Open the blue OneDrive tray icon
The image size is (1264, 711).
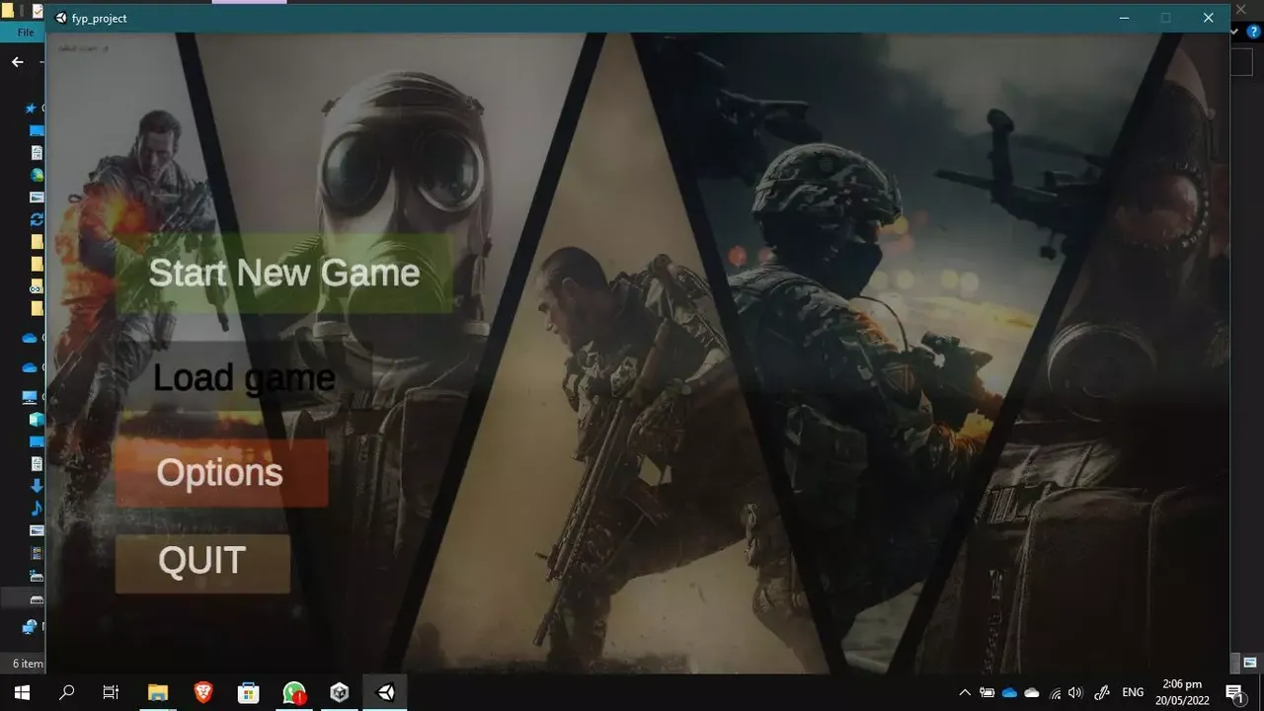[x=1009, y=692]
